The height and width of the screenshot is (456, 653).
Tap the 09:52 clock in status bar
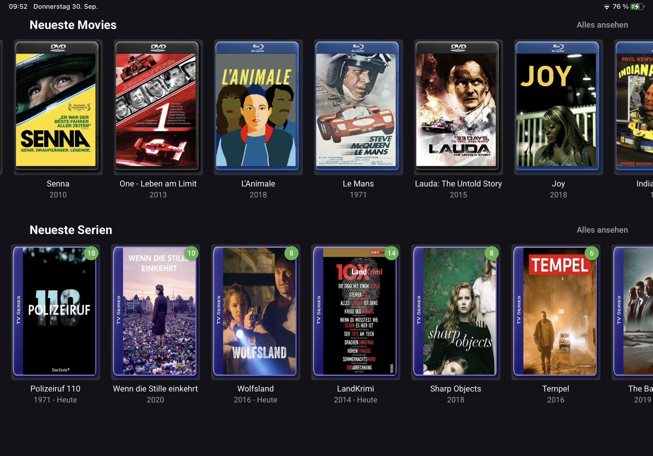click(x=18, y=7)
